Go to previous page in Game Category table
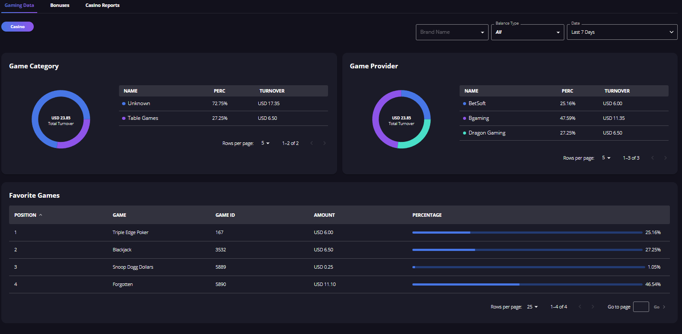 tap(312, 143)
